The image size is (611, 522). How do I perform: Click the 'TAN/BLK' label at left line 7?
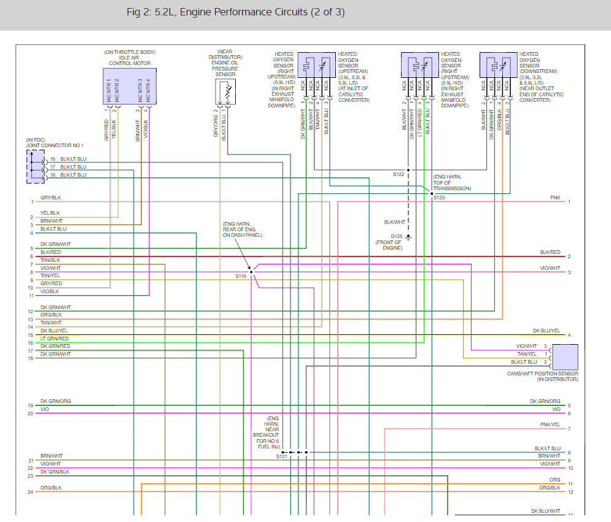point(50,260)
